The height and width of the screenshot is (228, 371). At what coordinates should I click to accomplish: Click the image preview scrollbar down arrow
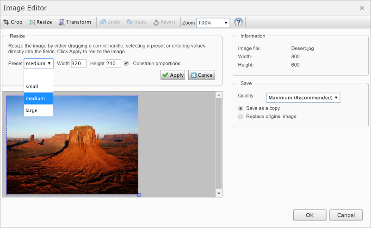[x=219, y=193]
